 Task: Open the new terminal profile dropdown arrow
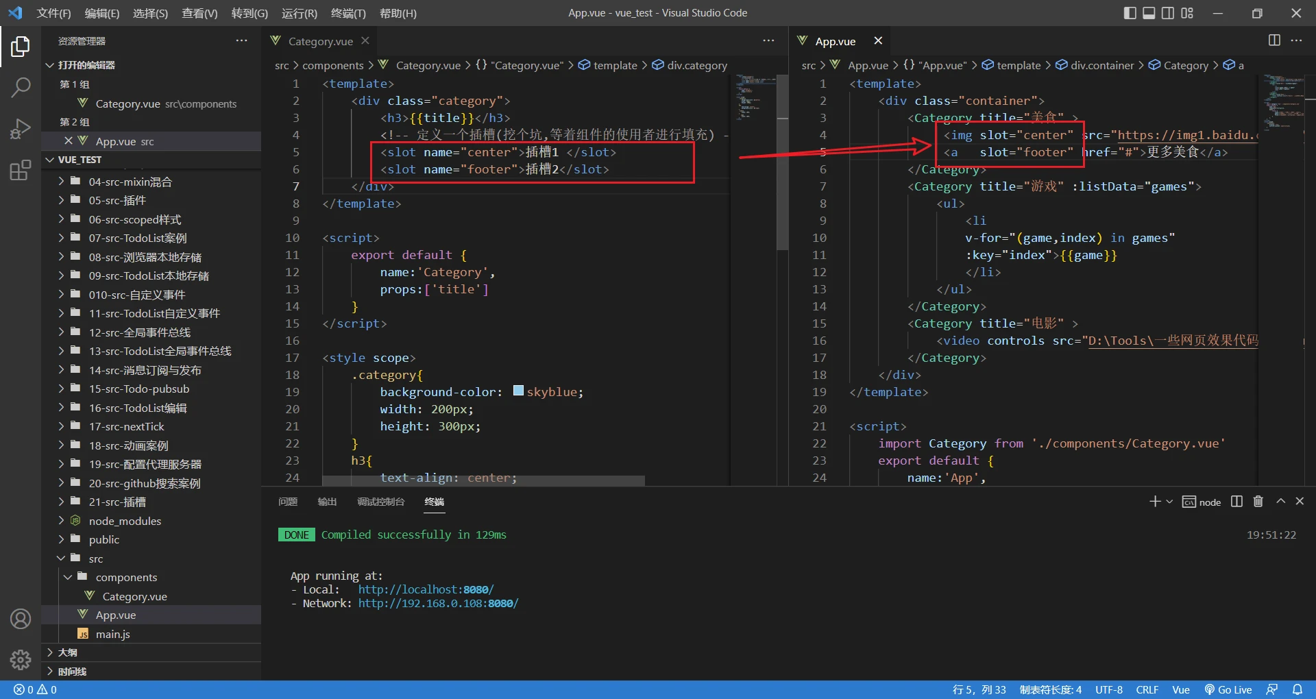1169,502
